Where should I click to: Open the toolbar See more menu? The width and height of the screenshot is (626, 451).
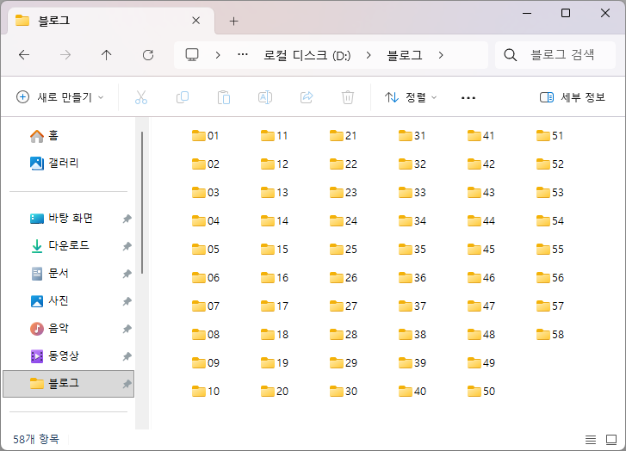click(468, 98)
